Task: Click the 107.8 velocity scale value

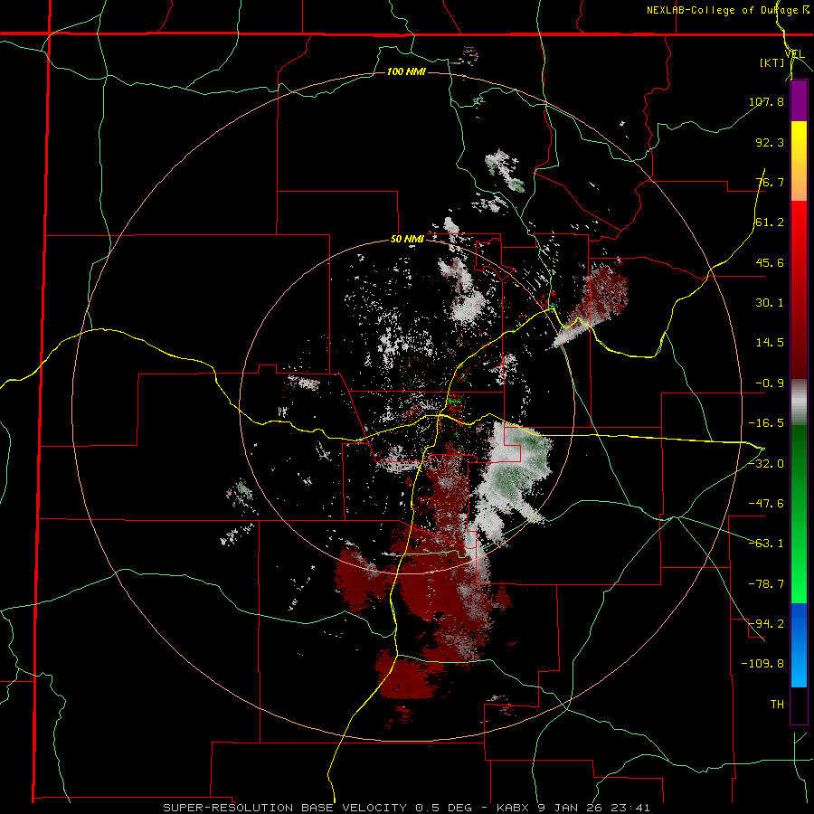Action: 766,101
